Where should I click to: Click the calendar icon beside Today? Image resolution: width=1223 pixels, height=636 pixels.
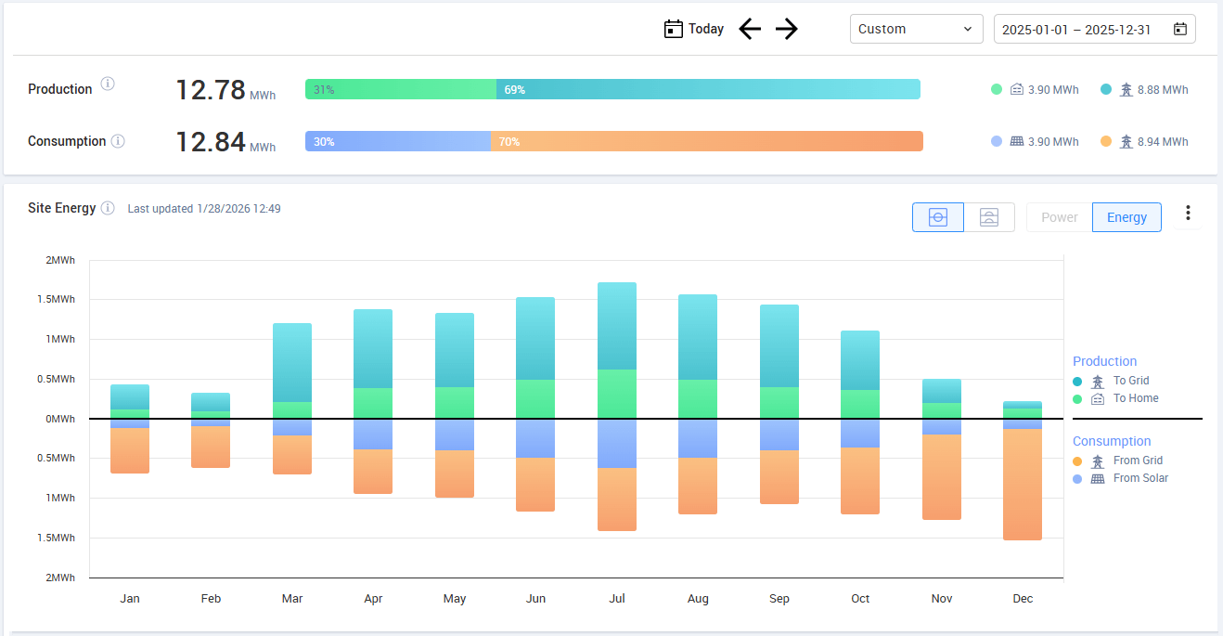pyautogui.click(x=674, y=29)
